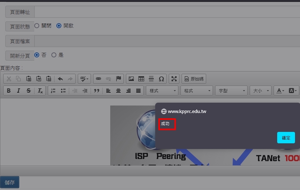The height and width of the screenshot is (190, 300).
Task: Toggle Italic formatting
Action: [19, 91]
